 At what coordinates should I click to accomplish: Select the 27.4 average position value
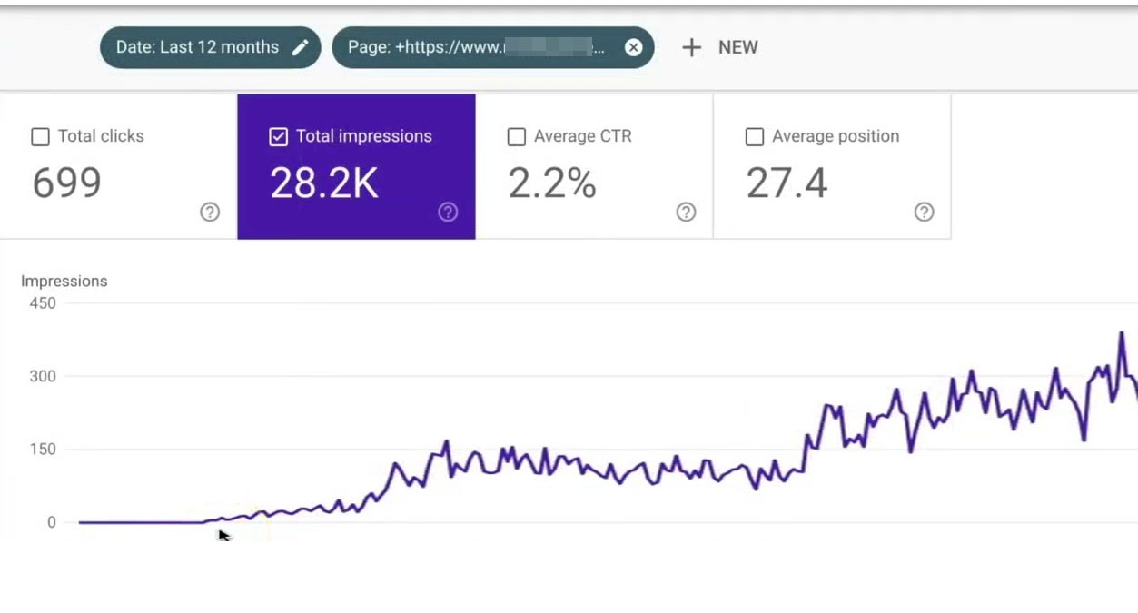787,183
